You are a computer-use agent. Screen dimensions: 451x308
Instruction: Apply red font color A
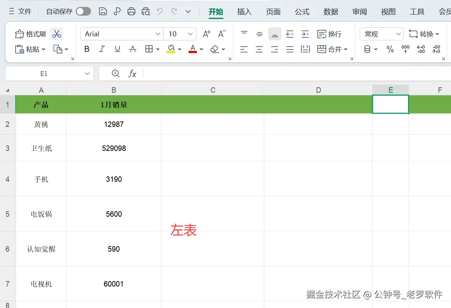pos(193,49)
